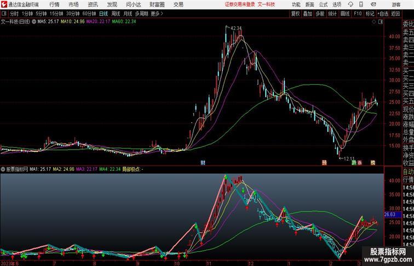Image resolution: width=414 pixels, height=266 pixels.
Task: Open the 功能 menu
Action: pyautogui.click(x=296, y=4)
